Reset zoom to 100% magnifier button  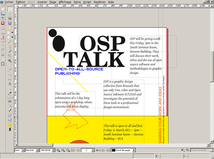click(63, 150)
